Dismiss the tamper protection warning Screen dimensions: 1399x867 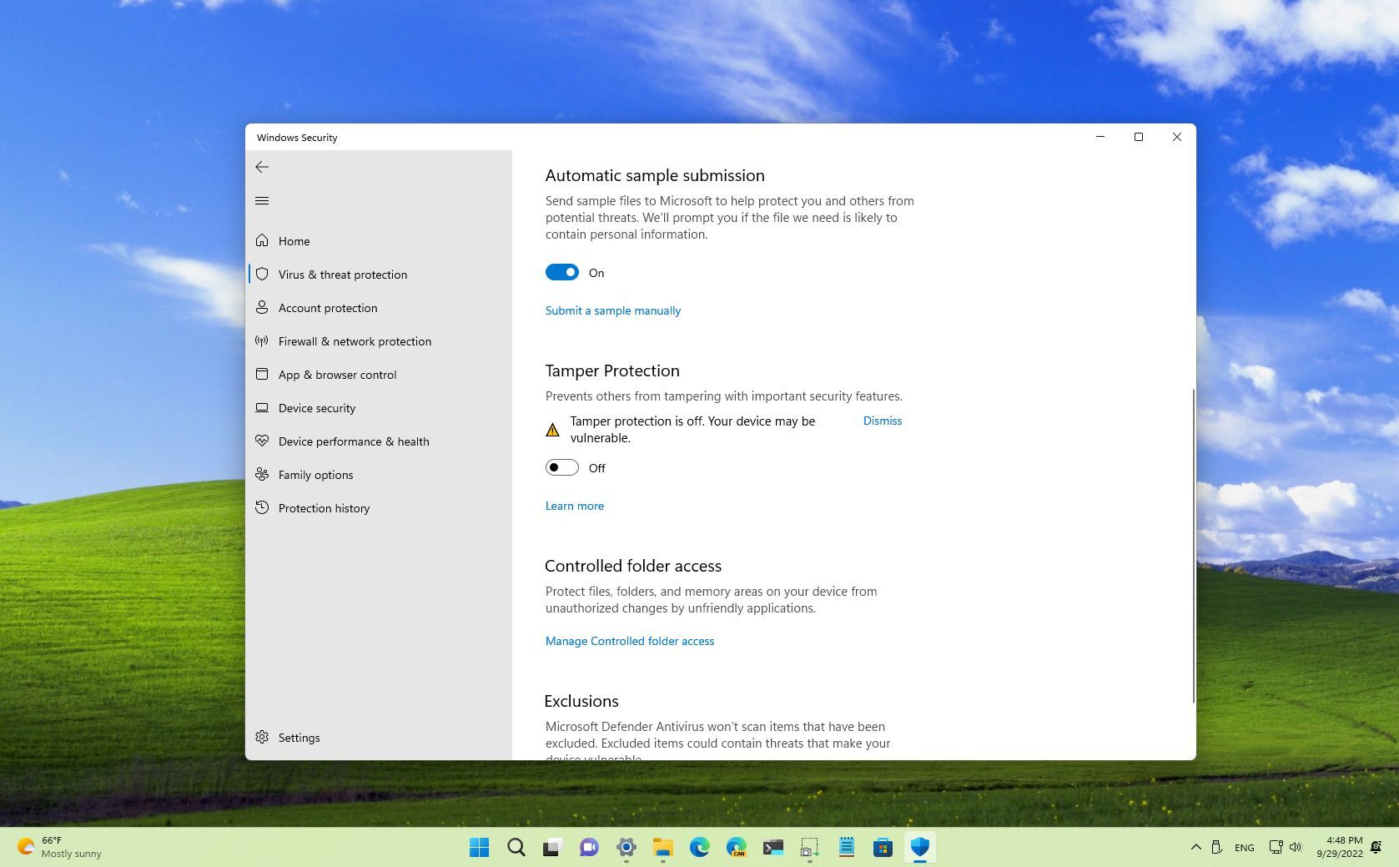click(x=882, y=421)
